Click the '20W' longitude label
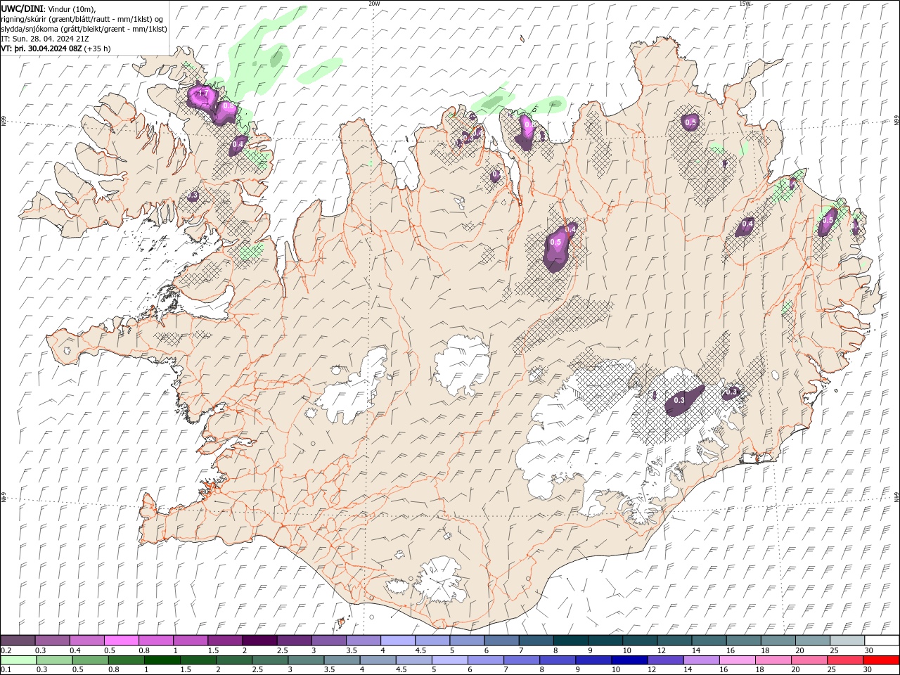The width and height of the screenshot is (900, 675). coord(374,4)
